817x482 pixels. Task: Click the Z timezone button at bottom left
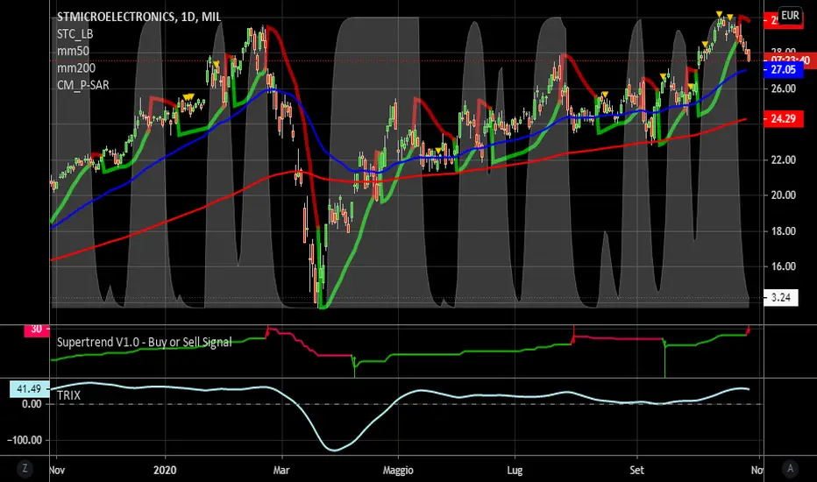[25, 469]
